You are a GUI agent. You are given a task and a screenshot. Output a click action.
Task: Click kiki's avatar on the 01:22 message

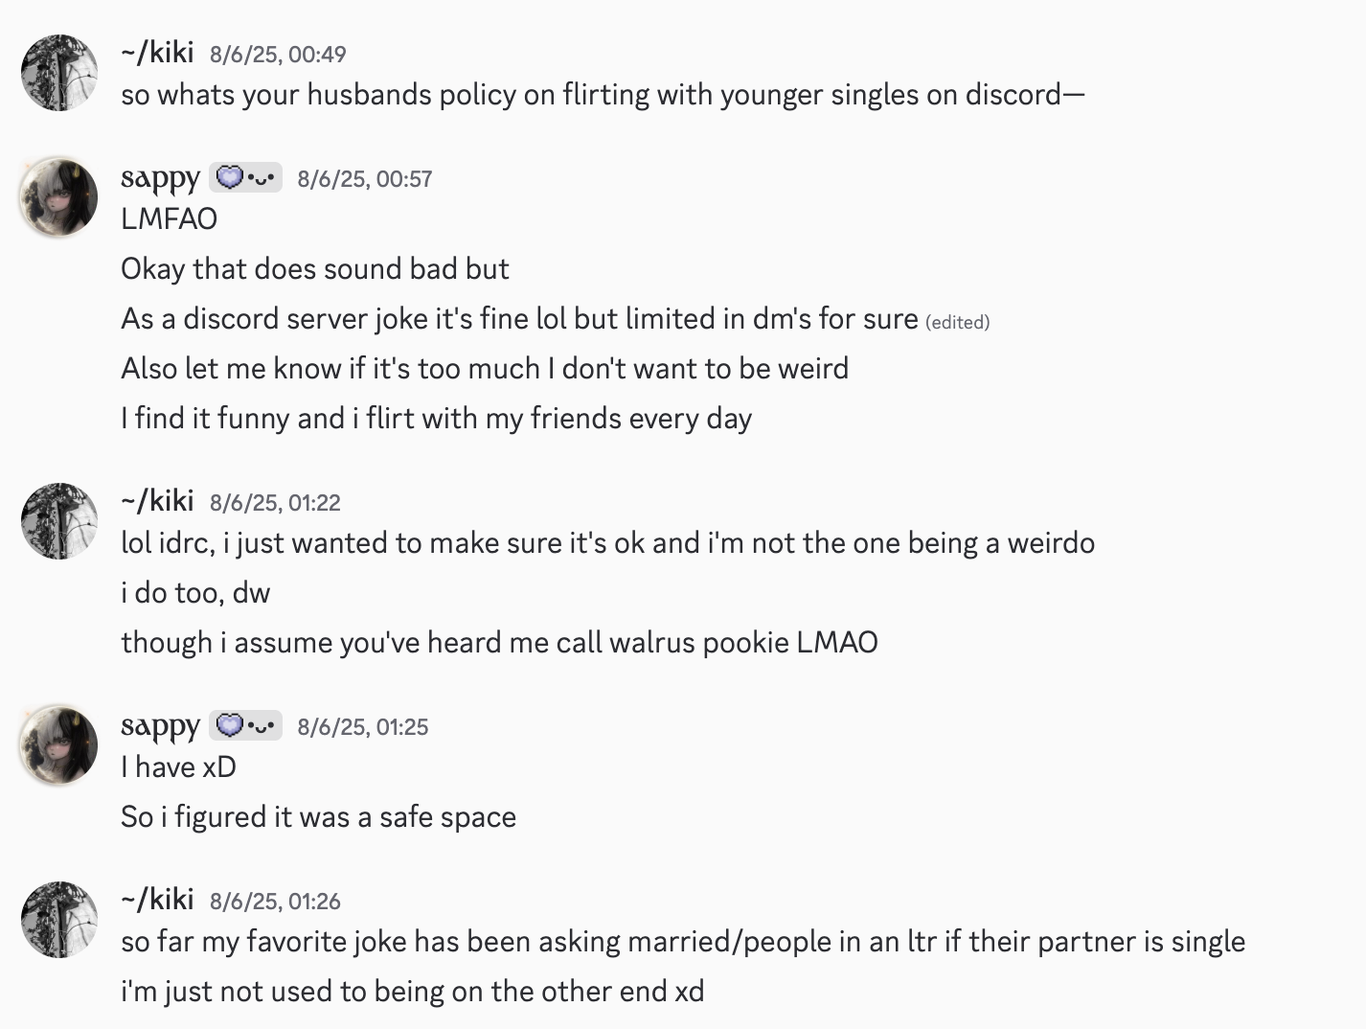(x=59, y=521)
